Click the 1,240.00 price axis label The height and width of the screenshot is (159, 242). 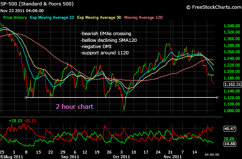(232, 58)
